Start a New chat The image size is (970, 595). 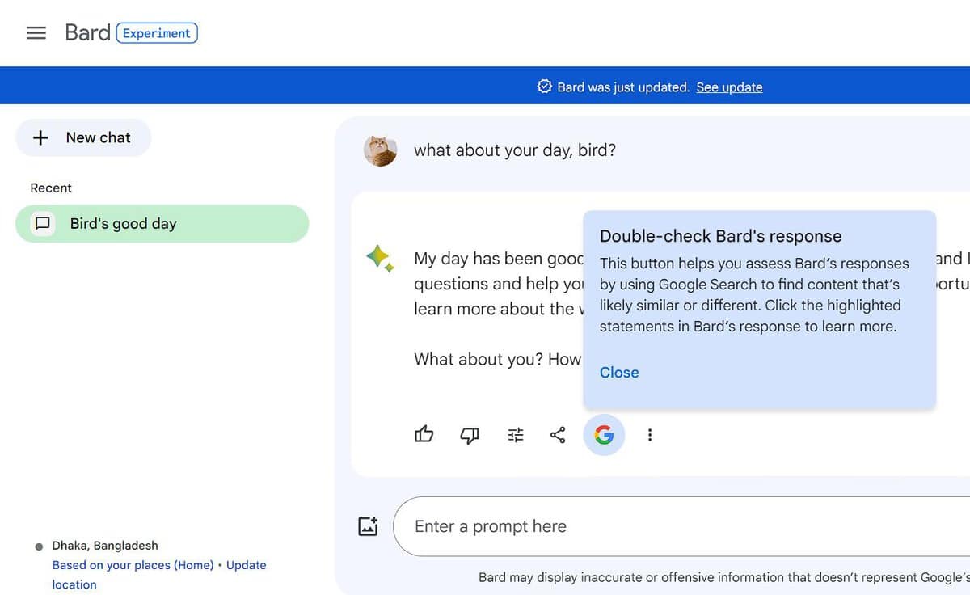click(83, 137)
